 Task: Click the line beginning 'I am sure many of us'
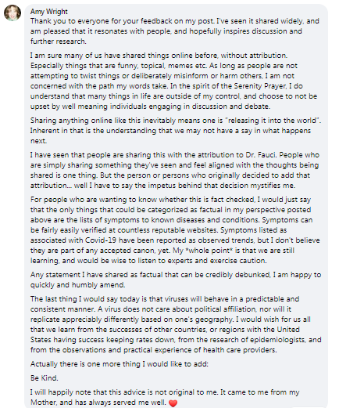pyautogui.click(x=159, y=56)
